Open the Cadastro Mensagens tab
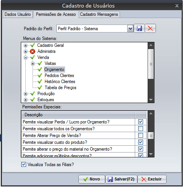 pos(99,14)
